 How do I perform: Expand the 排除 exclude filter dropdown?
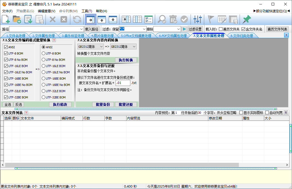(x=179, y=29)
